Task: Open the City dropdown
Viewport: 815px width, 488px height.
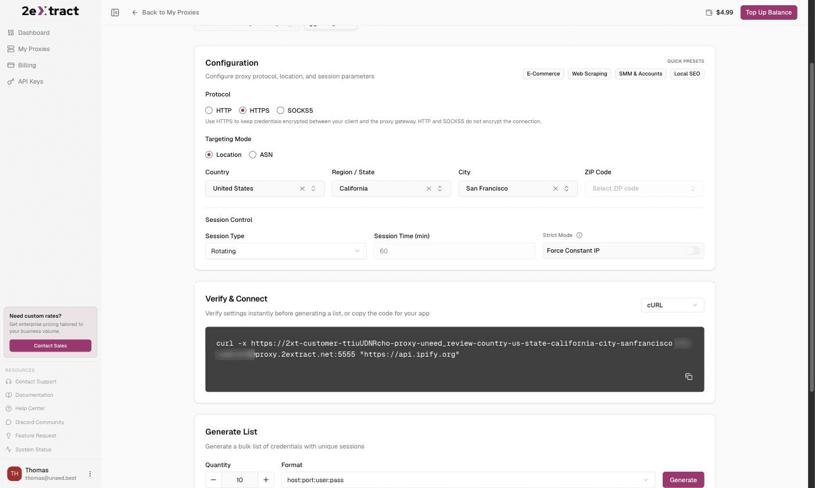Action: click(x=518, y=188)
